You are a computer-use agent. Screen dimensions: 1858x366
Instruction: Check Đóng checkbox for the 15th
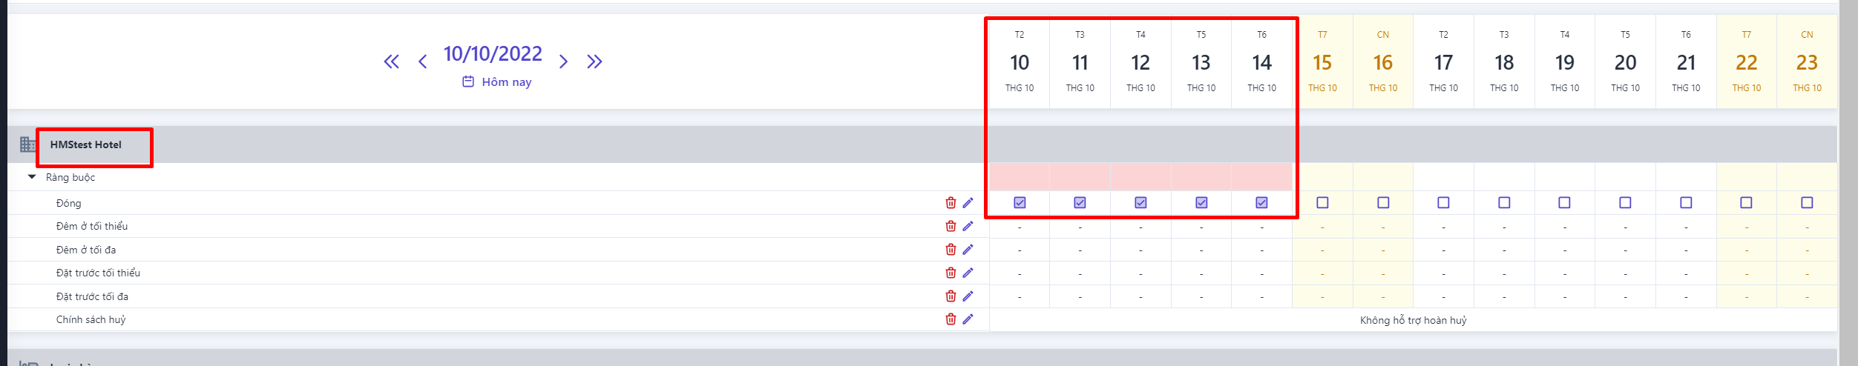coord(1322,203)
